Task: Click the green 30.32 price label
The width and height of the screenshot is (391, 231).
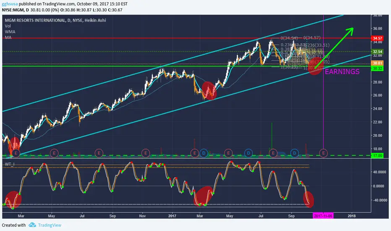Action: [377, 68]
